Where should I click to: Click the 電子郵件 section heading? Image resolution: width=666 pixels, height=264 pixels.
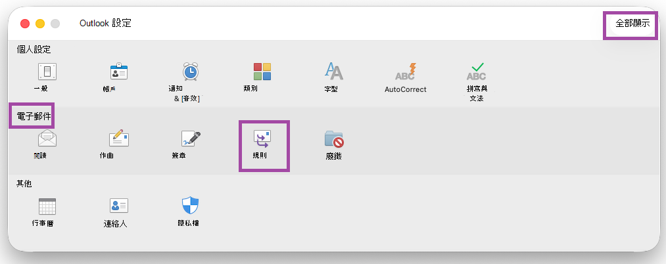tap(32, 116)
